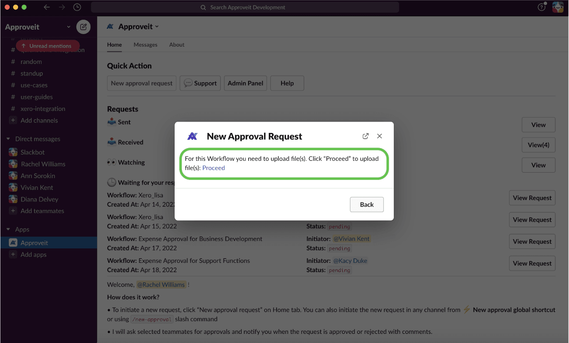Click the Back button in the modal

367,204
